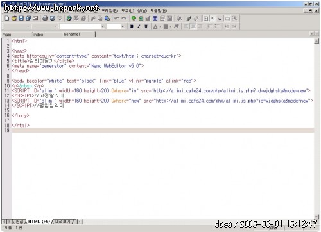Click the green tree insert icon
Image resolution: width=321 pixels, height=232 pixels.
[134, 18]
